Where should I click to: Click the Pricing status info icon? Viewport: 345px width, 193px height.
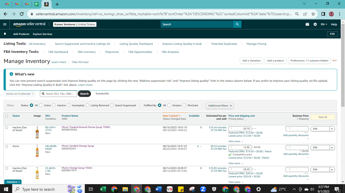pos(245,119)
